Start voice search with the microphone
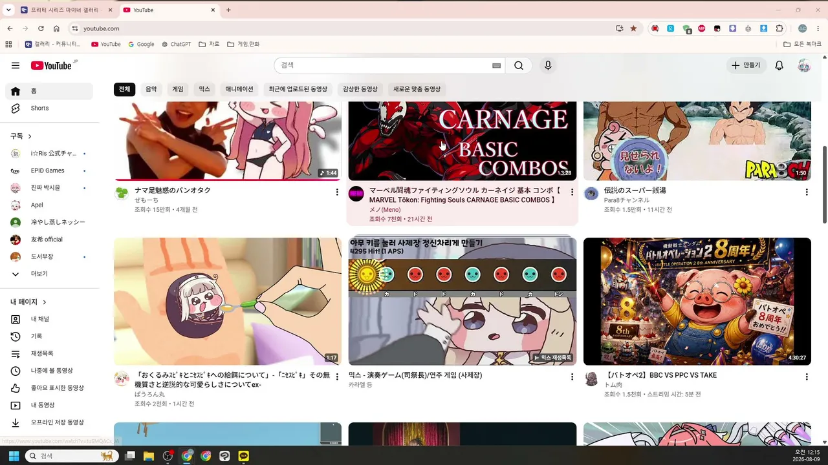Image resolution: width=828 pixels, height=465 pixels. tap(548, 65)
